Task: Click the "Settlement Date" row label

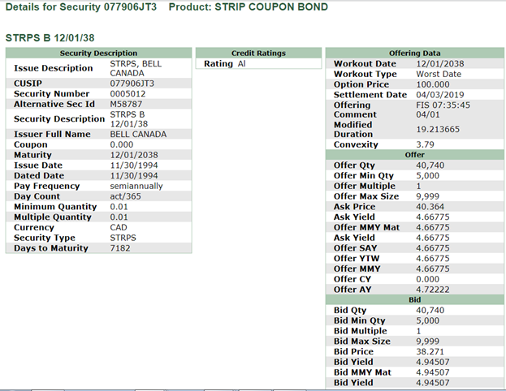Action: [x=370, y=95]
